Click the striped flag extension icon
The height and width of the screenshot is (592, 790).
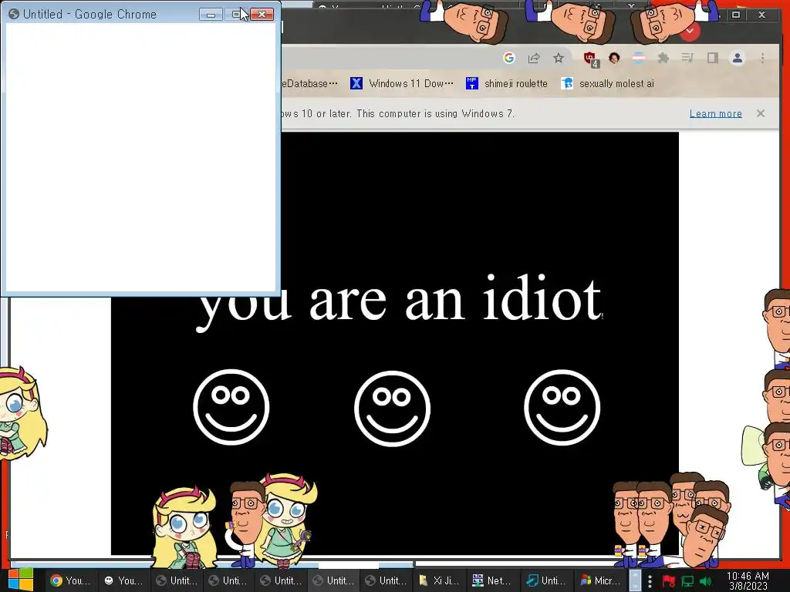point(639,59)
